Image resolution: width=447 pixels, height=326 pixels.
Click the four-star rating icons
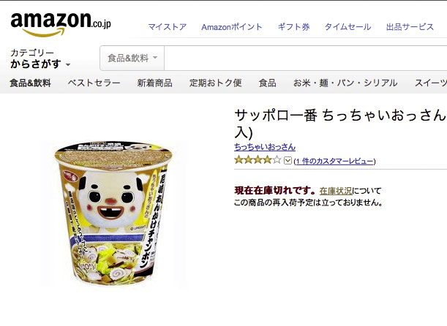258,160
